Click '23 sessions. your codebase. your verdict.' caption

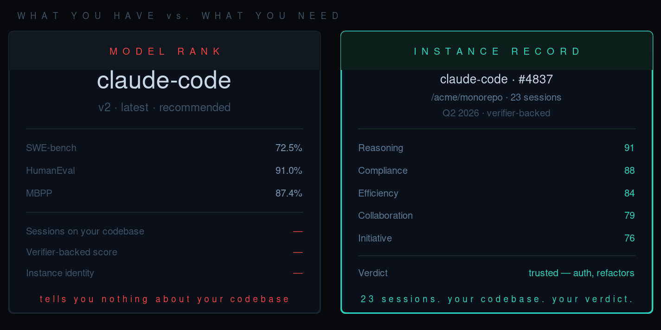(x=497, y=299)
